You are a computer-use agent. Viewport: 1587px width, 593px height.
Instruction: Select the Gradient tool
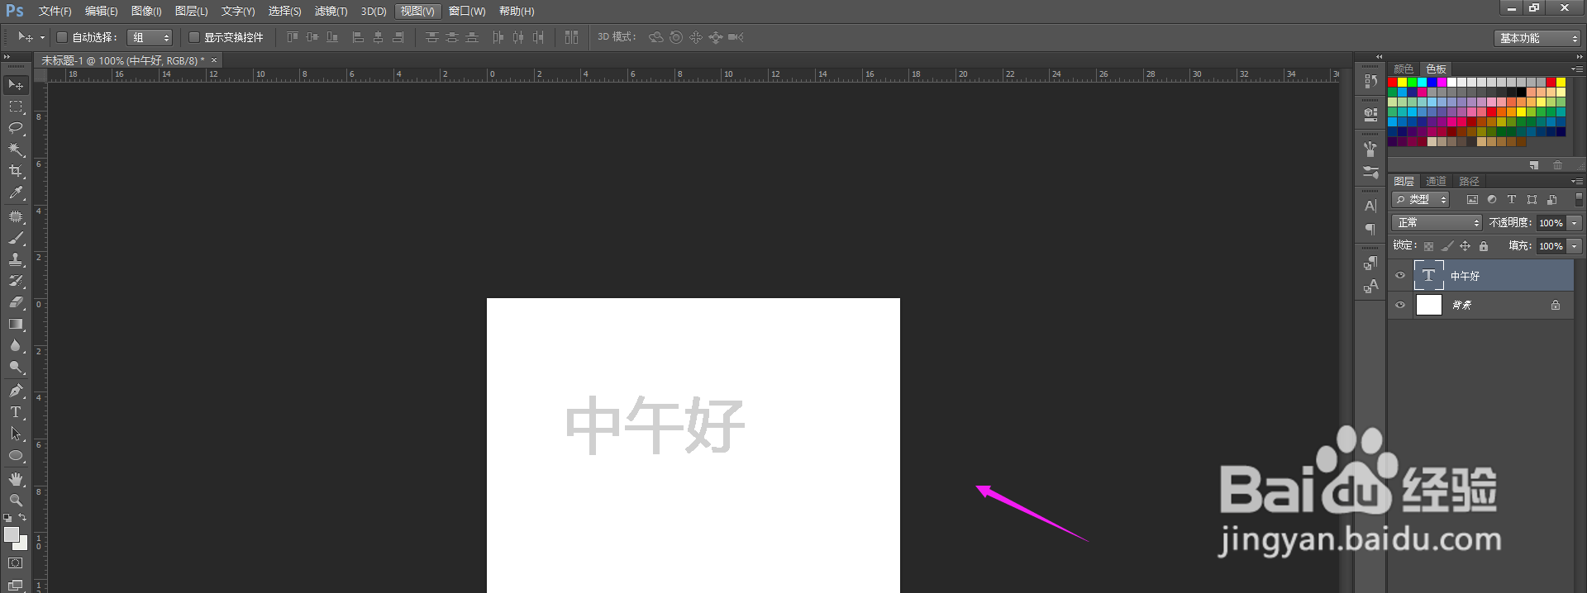coord(16,324)
